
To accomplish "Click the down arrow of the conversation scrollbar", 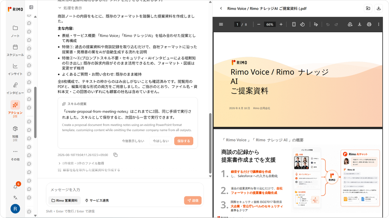I will pyautogui.click(x=210, y=176).
